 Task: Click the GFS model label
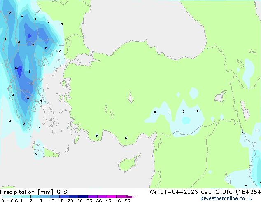pos(62,192)
